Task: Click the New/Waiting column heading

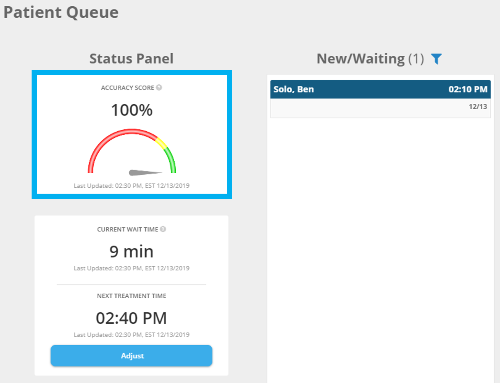Action: click(360, 59)
